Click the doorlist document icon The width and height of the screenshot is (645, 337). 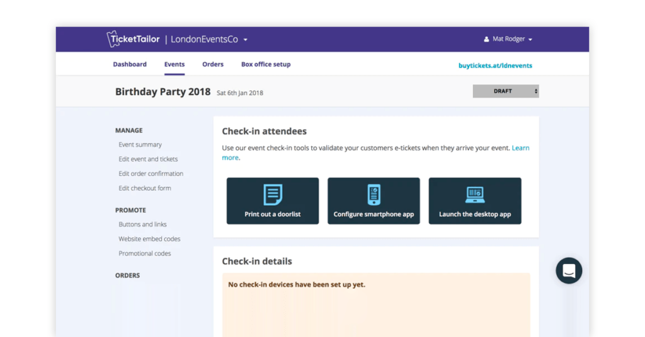click(x=273, y=194)
